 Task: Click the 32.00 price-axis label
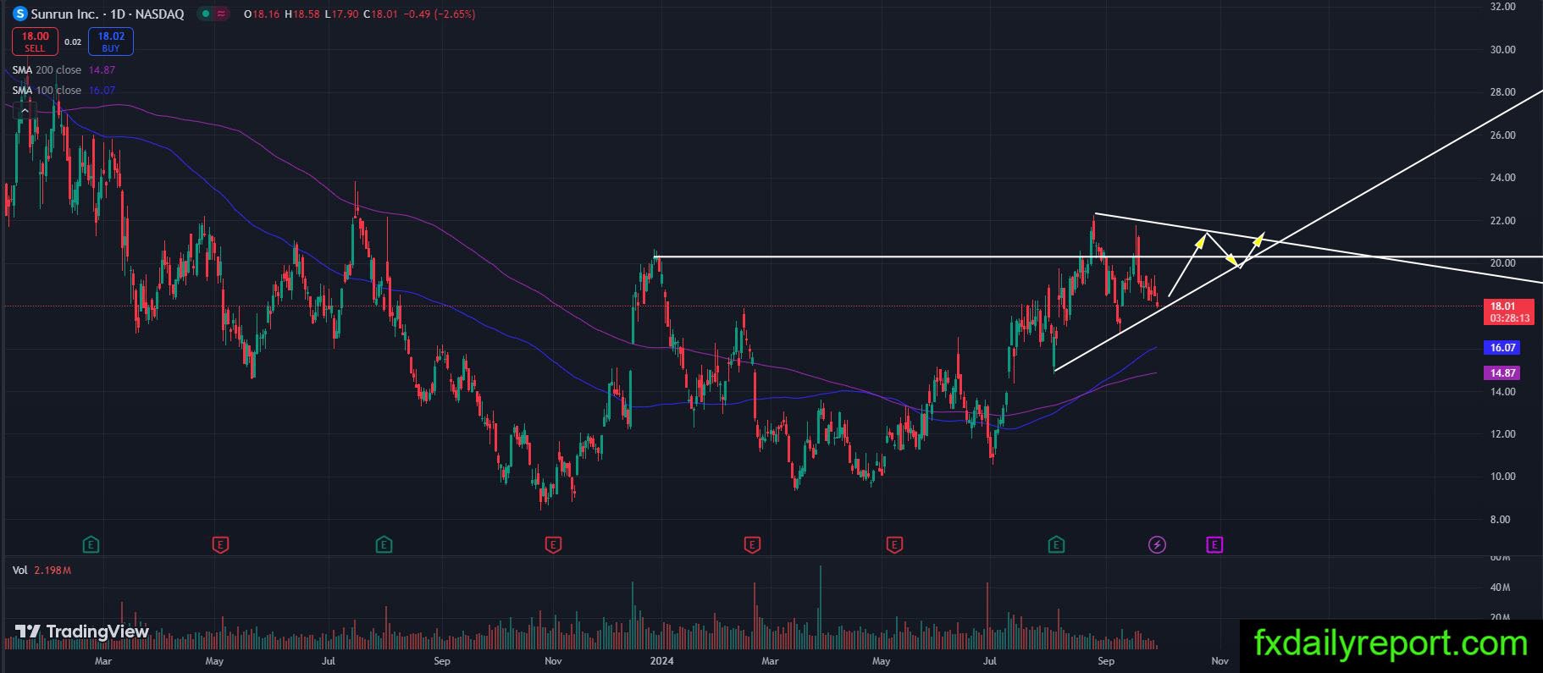[x=1502, y=7]
